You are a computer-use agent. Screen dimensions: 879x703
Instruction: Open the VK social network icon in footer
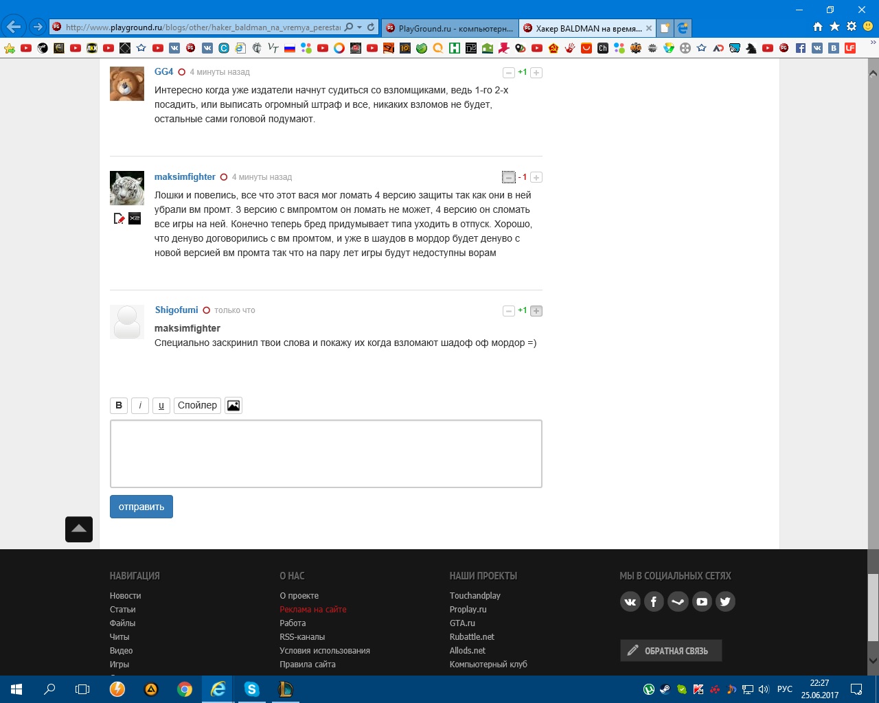click(x=630, y=602)
